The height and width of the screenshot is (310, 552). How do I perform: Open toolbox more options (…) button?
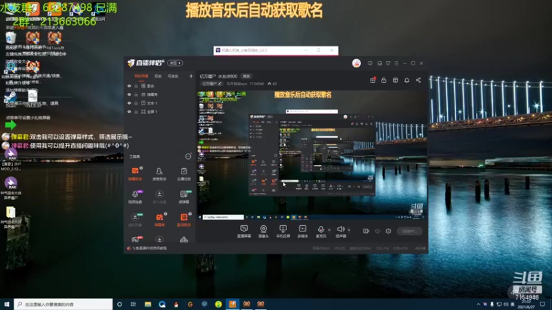coord(188,156)
